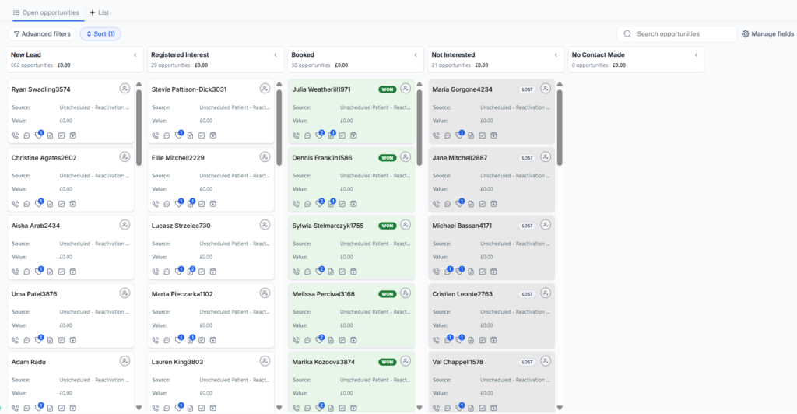Click the add appointment icon on Julia Weatherill1971's card
Viewport: 797px width, 414px height.
point(354,135)
